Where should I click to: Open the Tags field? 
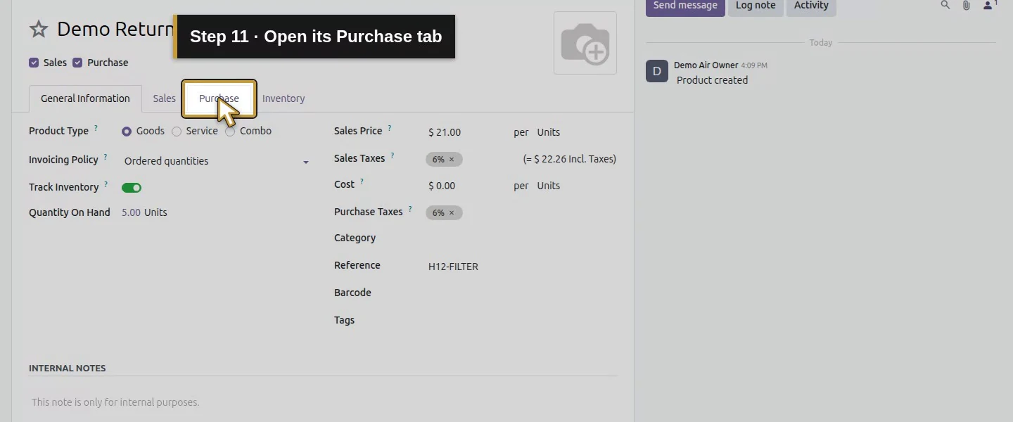521,321
